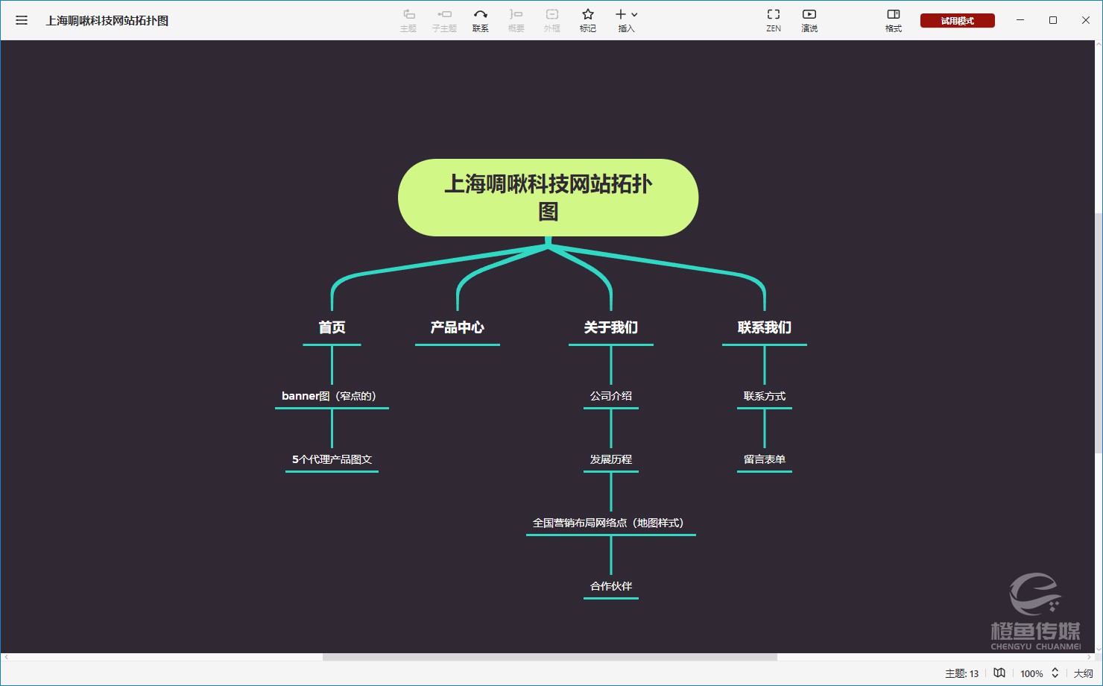1103x686 pixels.
Task: Enter ZEN mode
Action: click(774, 20)
